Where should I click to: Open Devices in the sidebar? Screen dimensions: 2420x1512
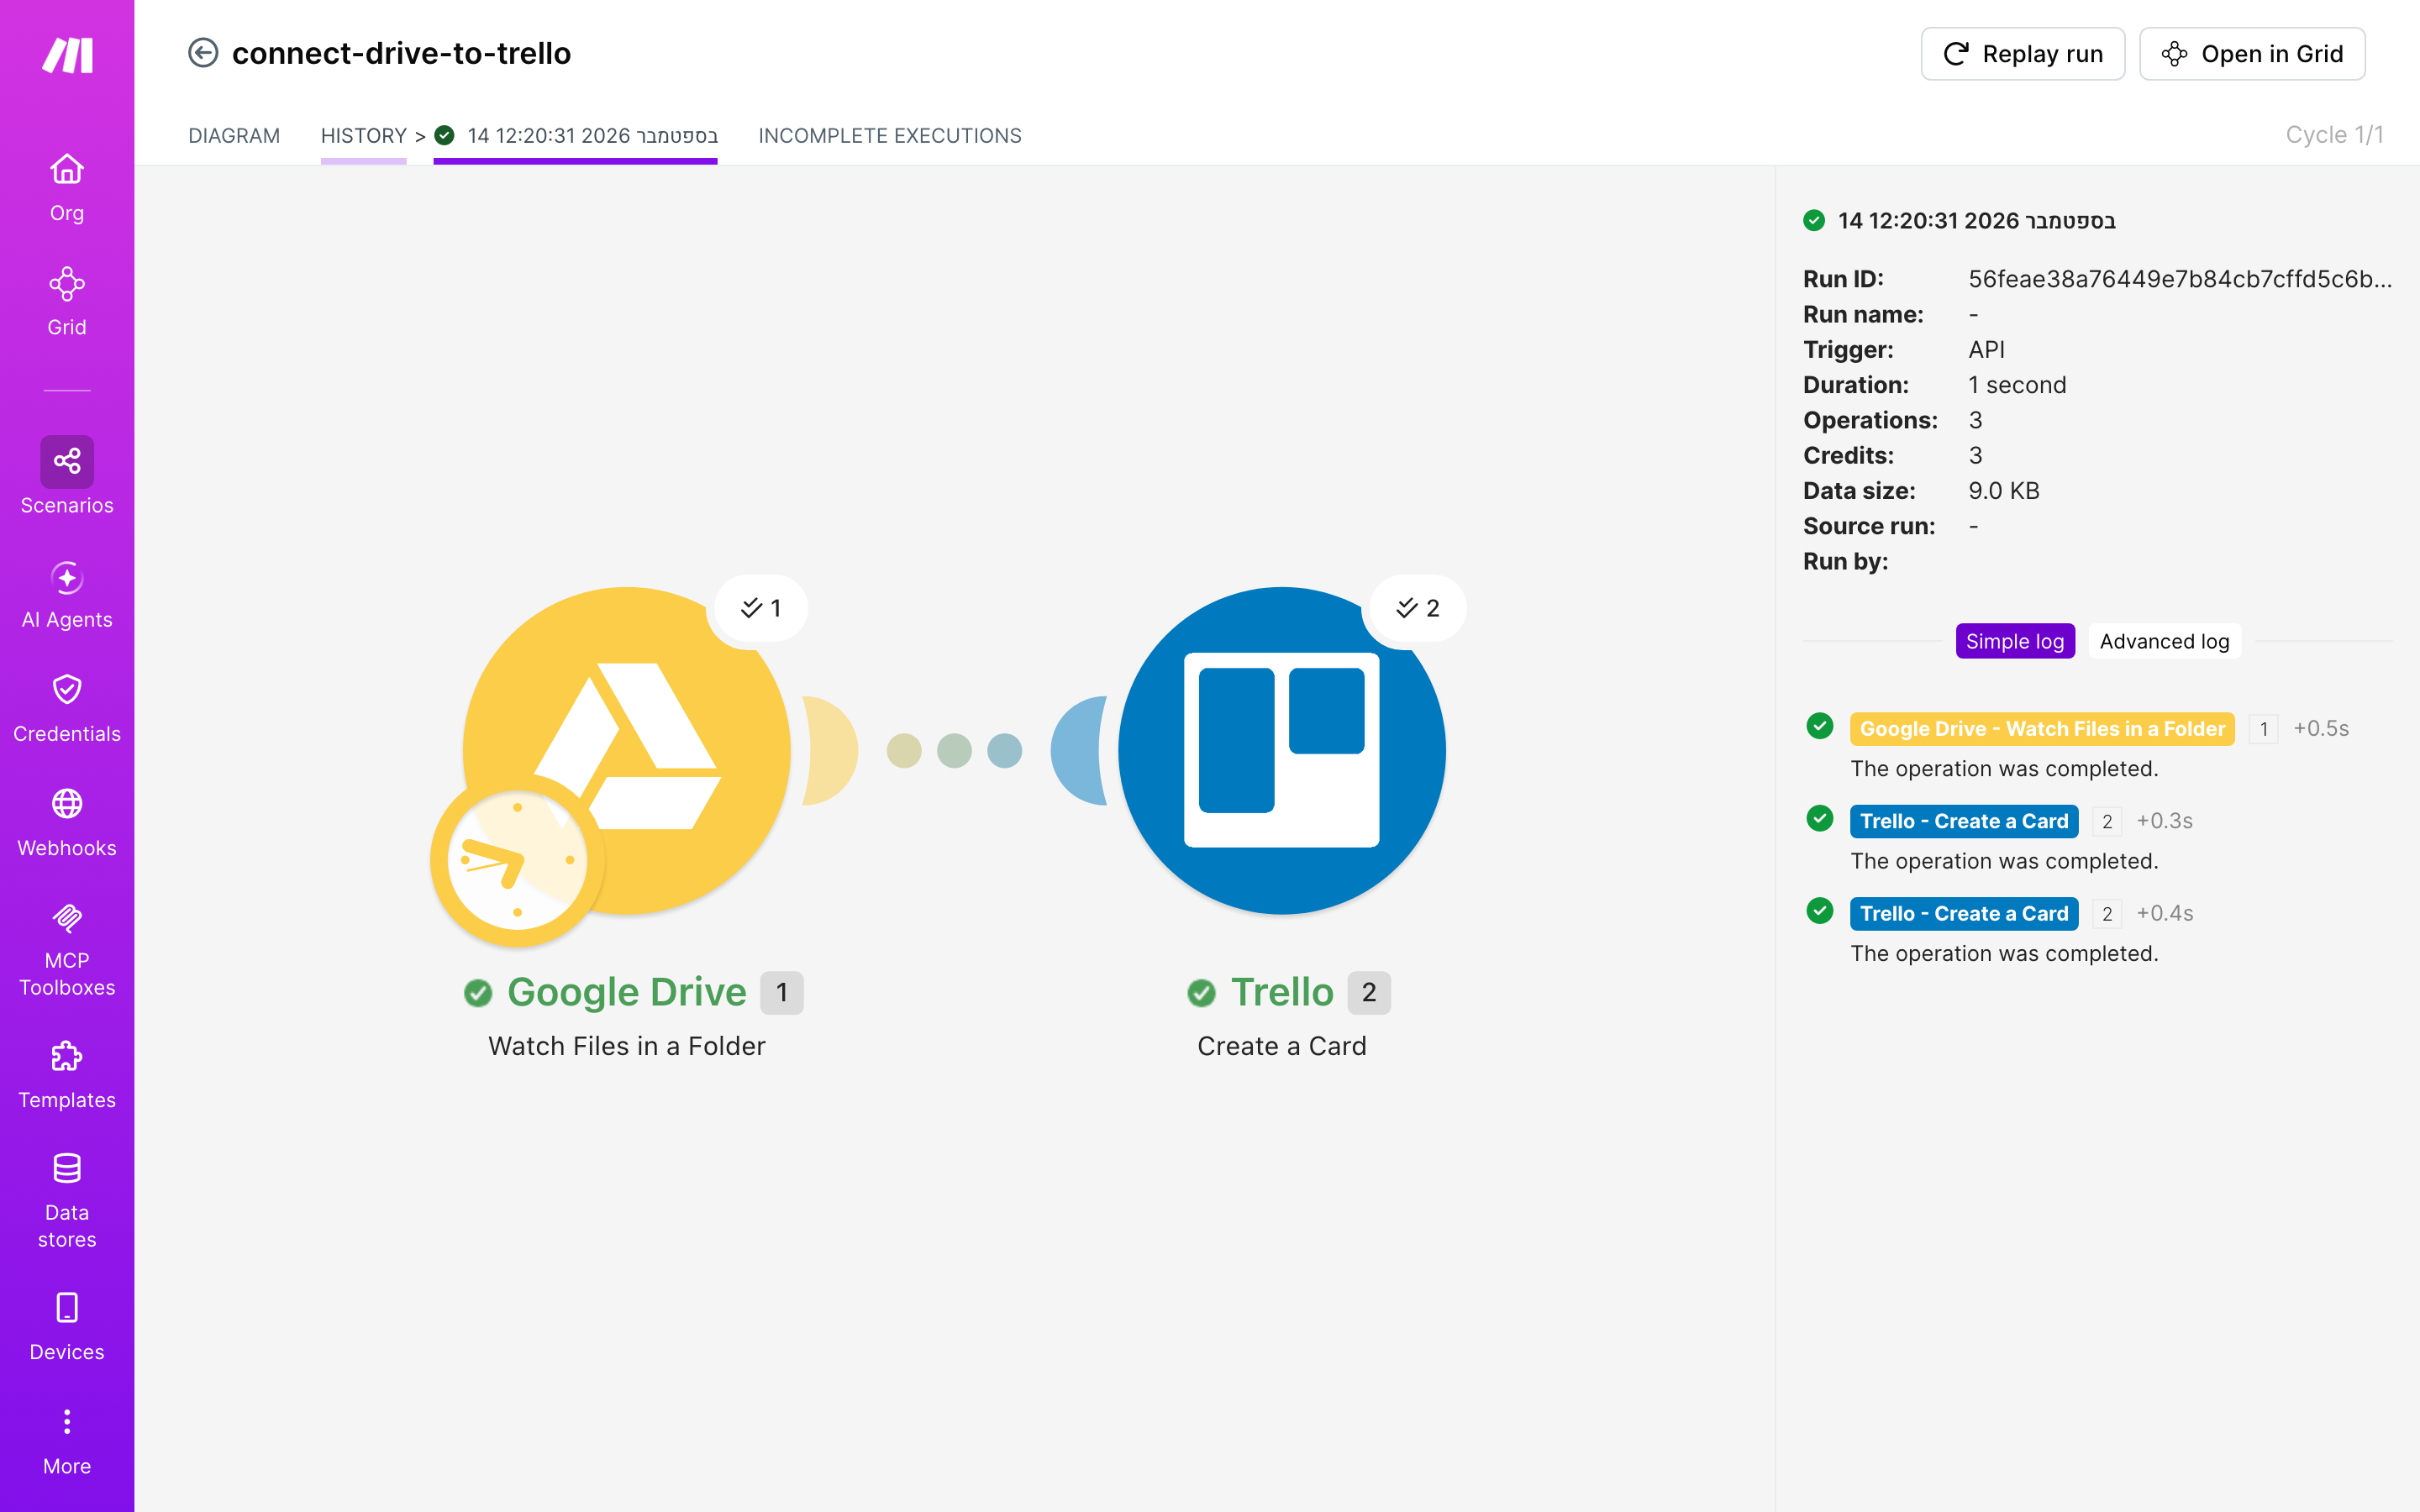(x=67, y=1327)
